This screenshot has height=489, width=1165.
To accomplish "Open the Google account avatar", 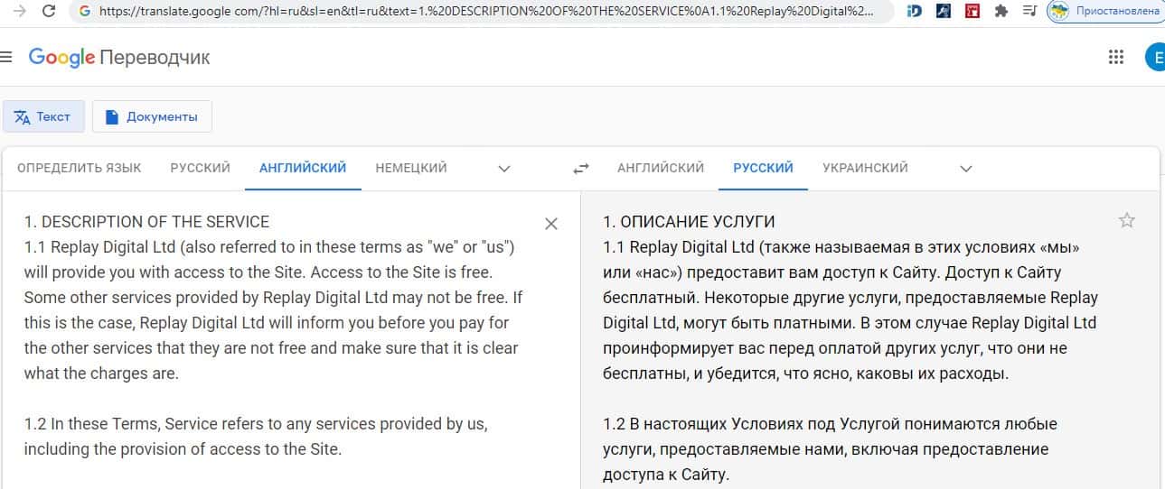I will pyautogui.click(x=1154, y=58).
